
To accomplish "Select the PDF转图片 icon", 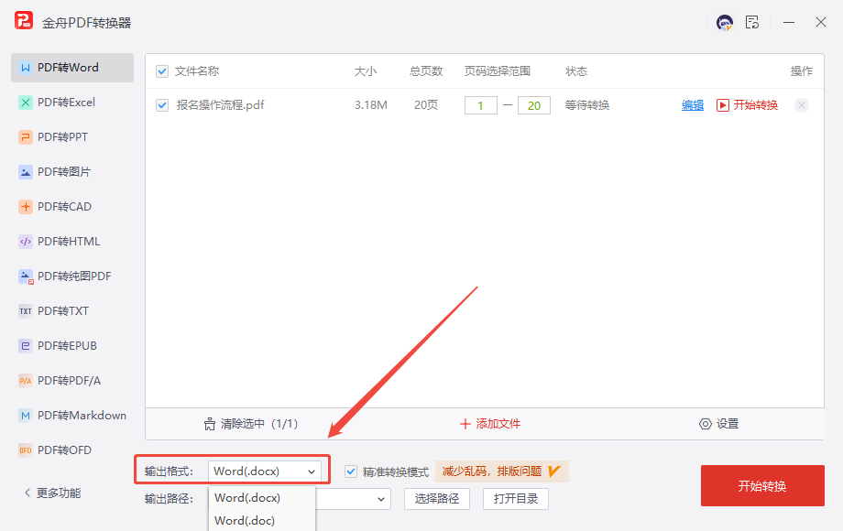I will click(26, 172).
